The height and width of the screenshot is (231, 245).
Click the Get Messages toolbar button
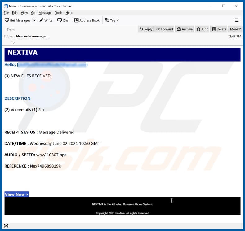[x=17, y=20]
